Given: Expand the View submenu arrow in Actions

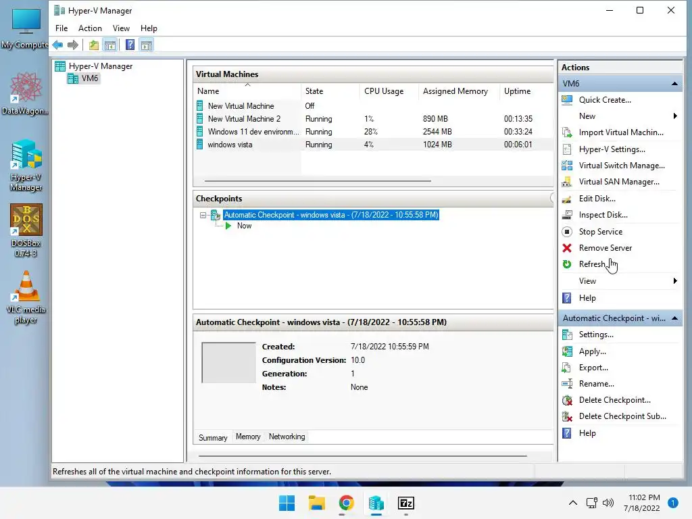Looking at the screenshot, I should tap(675, 281).
